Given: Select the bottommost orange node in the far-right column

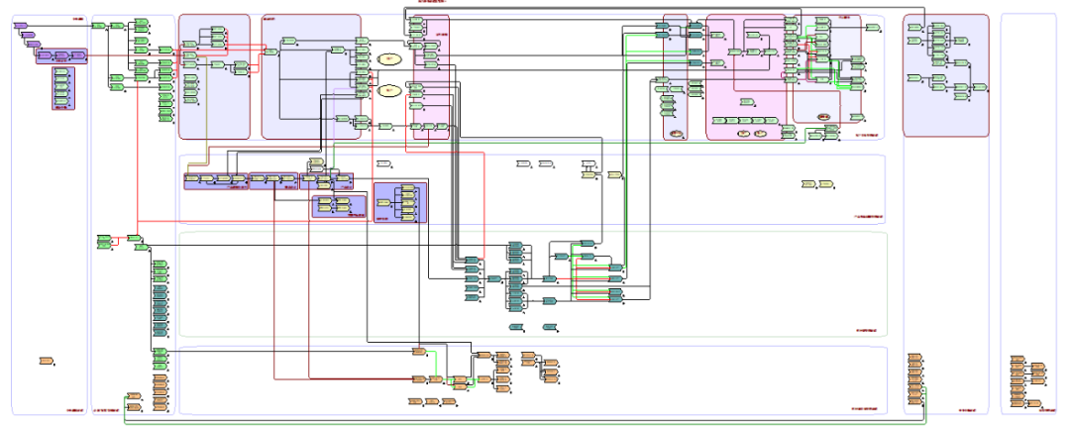Looking at the screenshot, I should click(1034, 403).
